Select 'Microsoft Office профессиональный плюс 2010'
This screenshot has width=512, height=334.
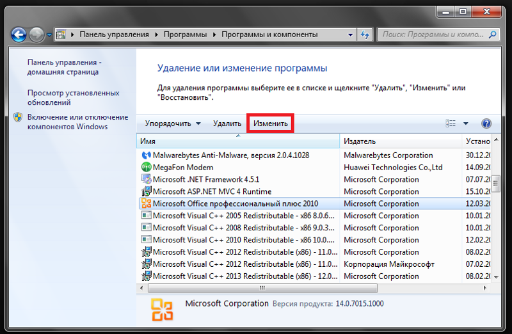click(236, 203)
